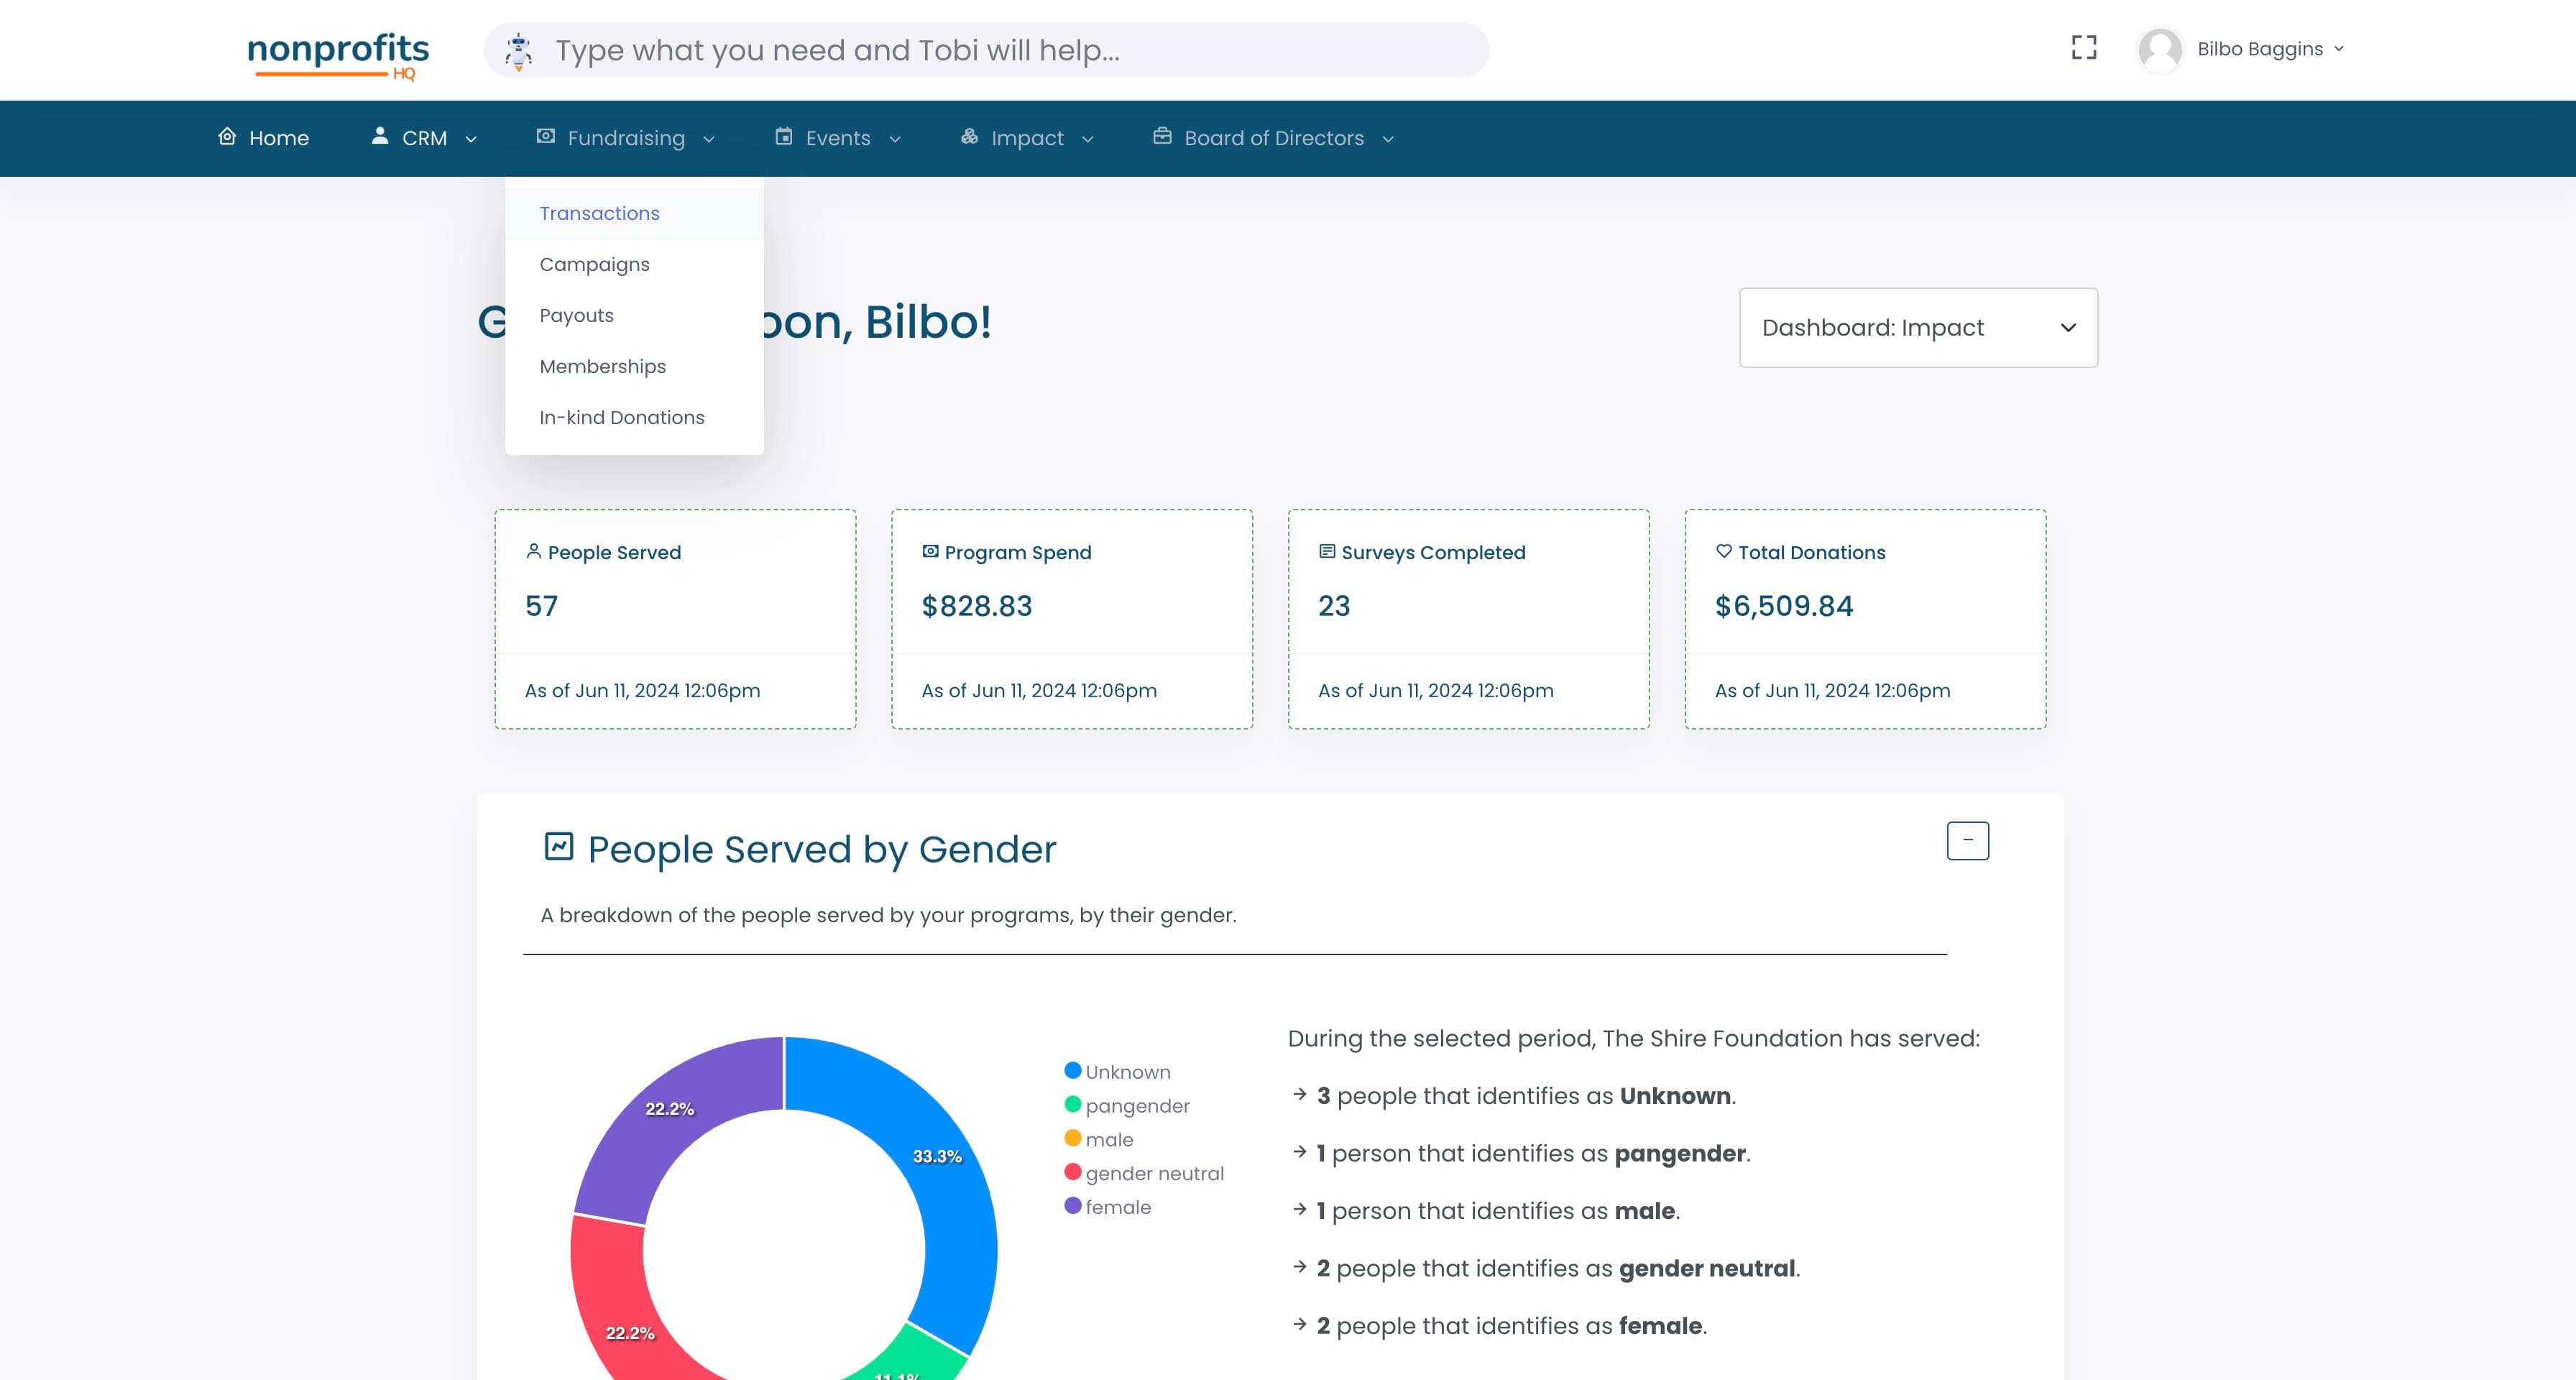Open Transactions from Fundraising menu

click(x=634, y=213)
